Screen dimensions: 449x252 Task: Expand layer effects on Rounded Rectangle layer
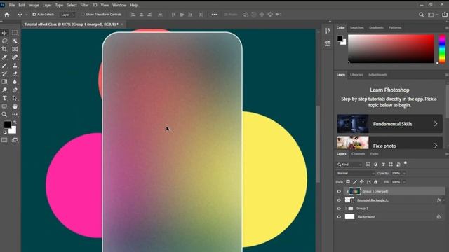point(444,200)
